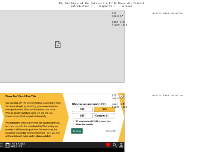
Task: Open the user account icon
Action: point(121,145)
